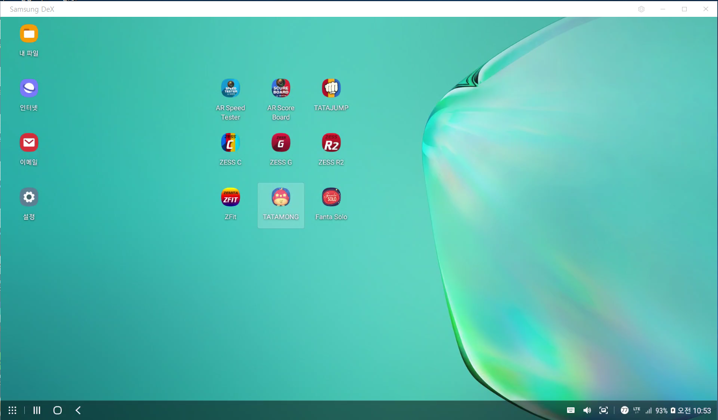The image size is (718, 420).
Task: Click the mobile signal strength bars
Action: tap(648, 411)
